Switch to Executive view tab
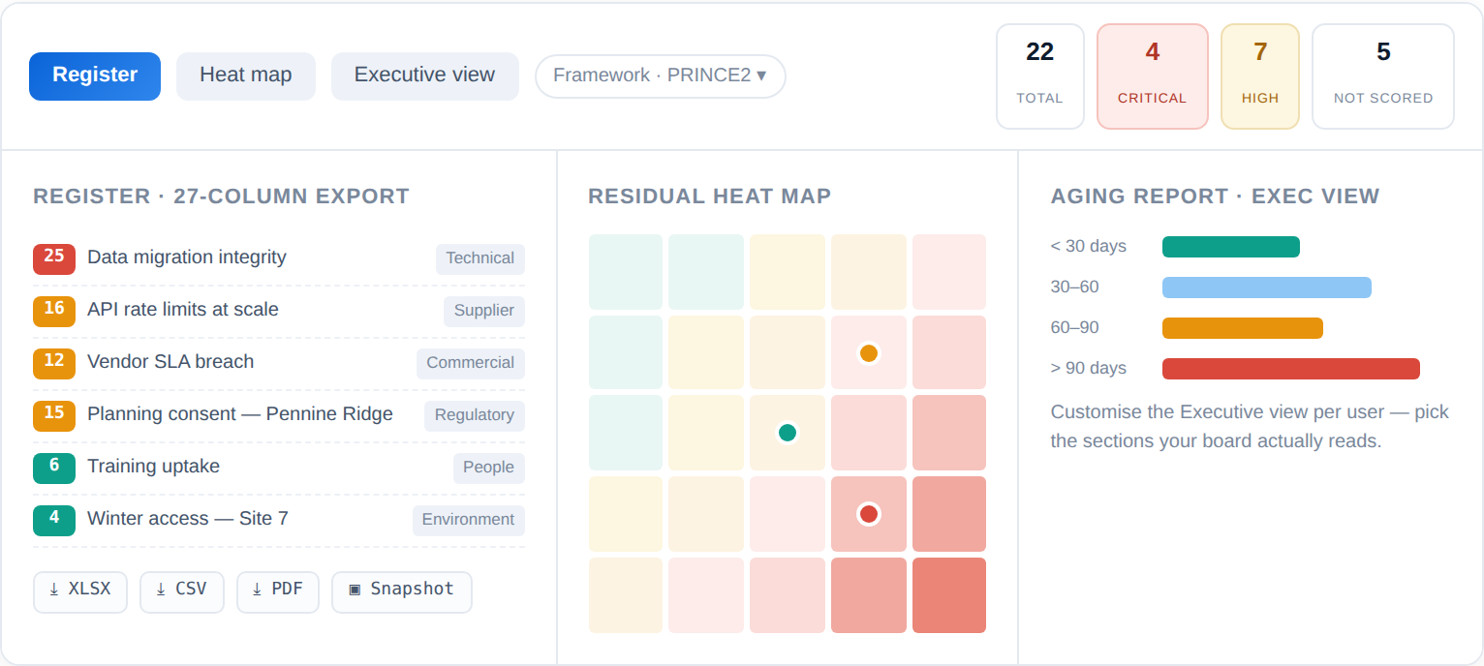The image size is (1484, 666). click(424, 76)
